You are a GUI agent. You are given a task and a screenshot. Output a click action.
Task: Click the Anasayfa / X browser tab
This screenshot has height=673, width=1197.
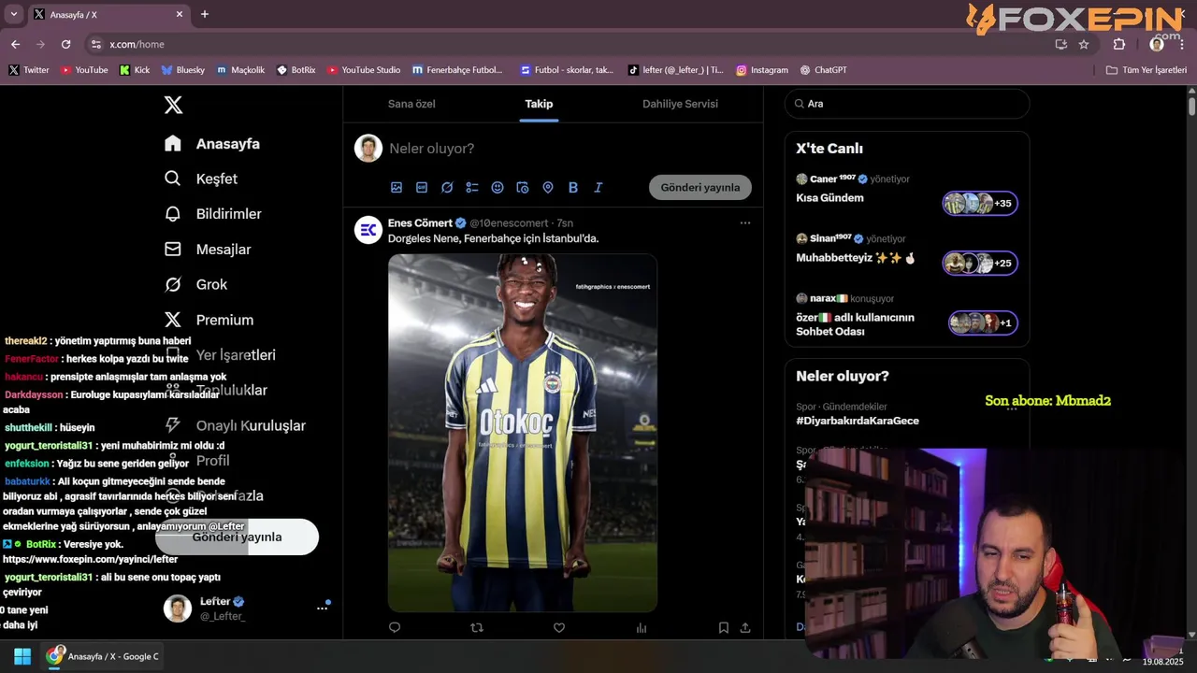pos(108,15)
